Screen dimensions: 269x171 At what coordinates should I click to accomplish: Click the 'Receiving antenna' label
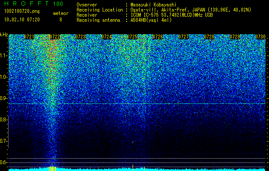pos(98,20)
